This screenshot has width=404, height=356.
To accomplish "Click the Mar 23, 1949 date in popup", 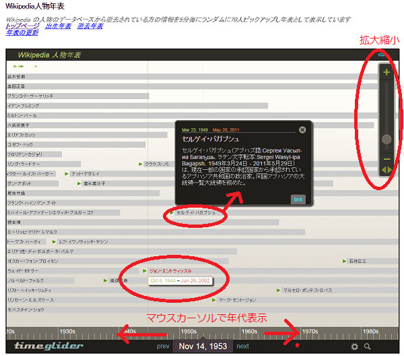I will tap(195, 129).
